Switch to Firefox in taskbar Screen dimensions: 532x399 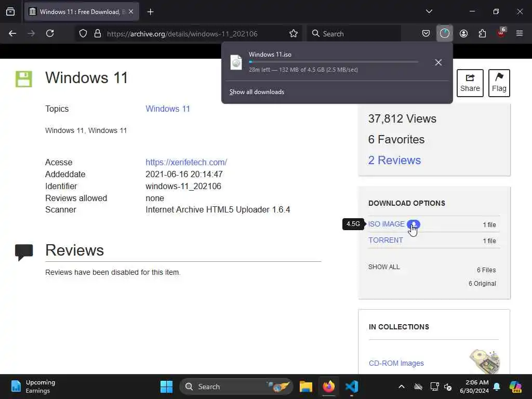pyautogui.click(x=328, y=387)
